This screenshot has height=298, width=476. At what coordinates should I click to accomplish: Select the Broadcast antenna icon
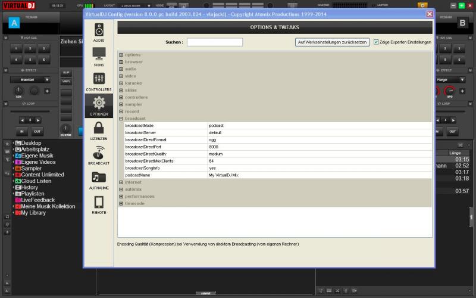pyautogui.click(x=99, y=155)
